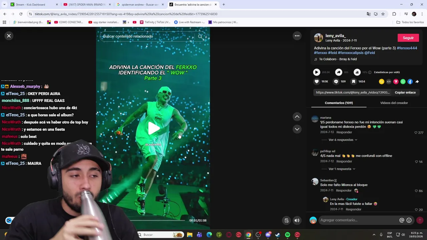
Task: Open emoji picker for comment
Action: [x=409, y=220]
